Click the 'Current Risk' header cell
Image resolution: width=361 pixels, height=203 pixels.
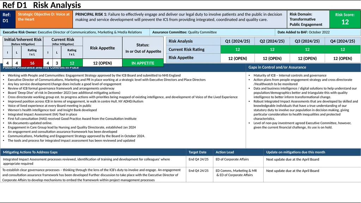click(63, 41)
